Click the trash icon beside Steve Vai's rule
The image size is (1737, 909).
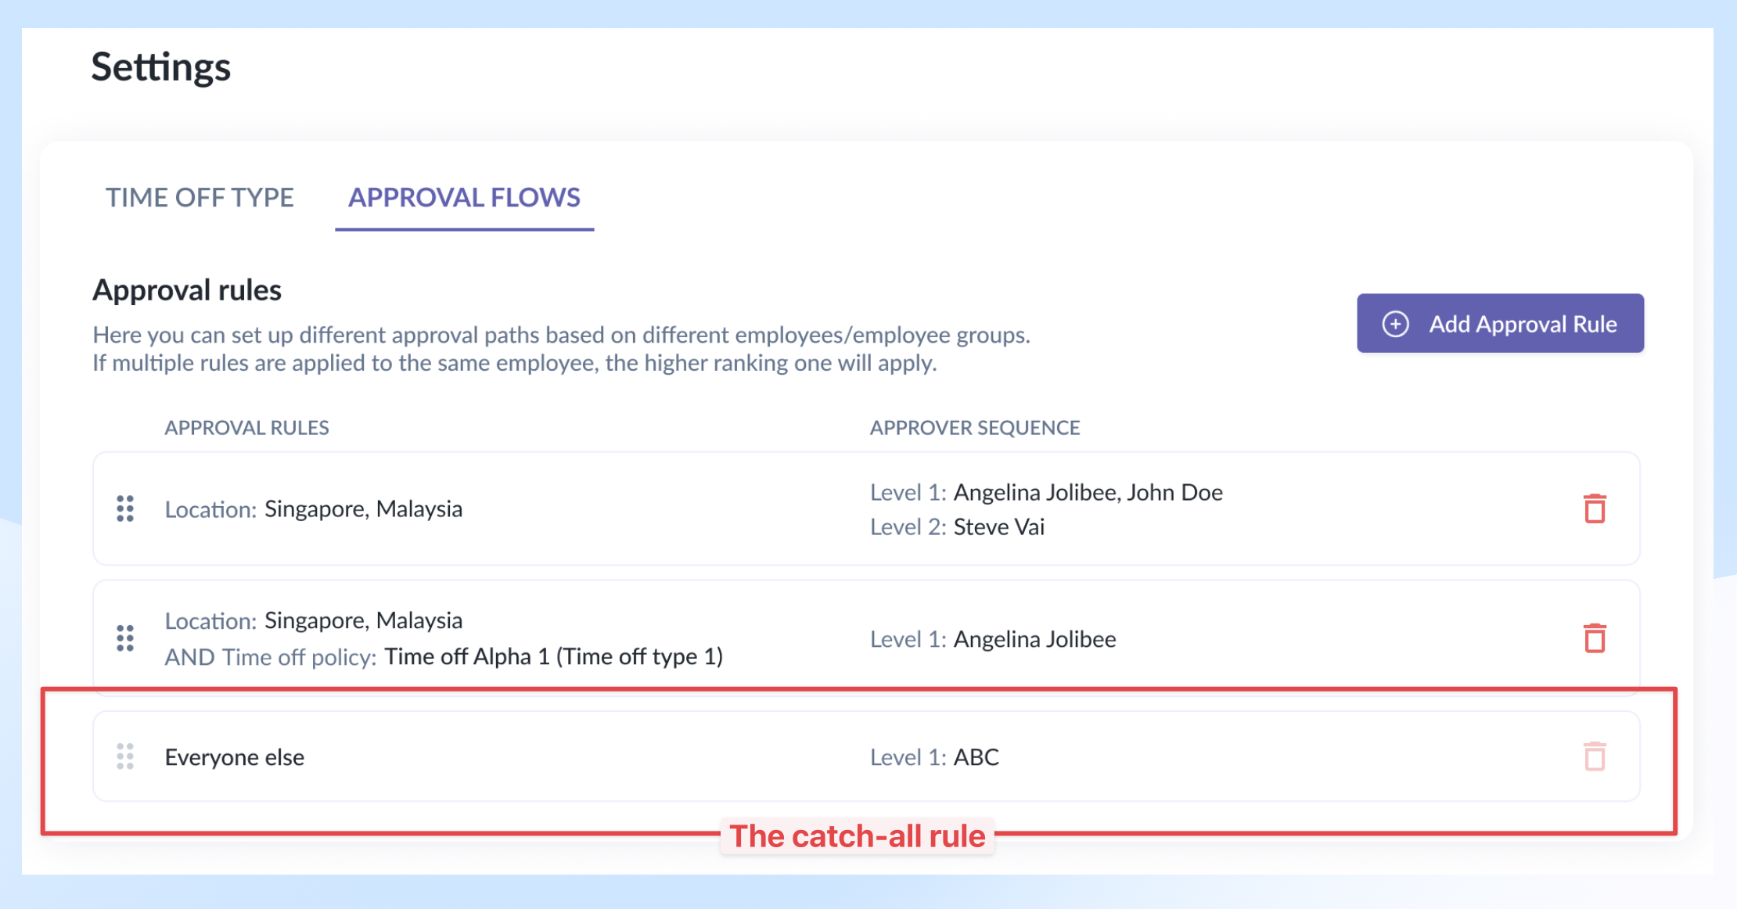(1594, 508)
